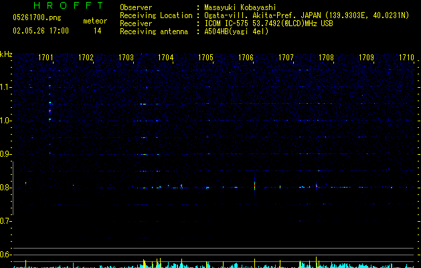This screenshot has height=268, width=421.
Task: Click the 1710 time axis marker
Action: 406,58
